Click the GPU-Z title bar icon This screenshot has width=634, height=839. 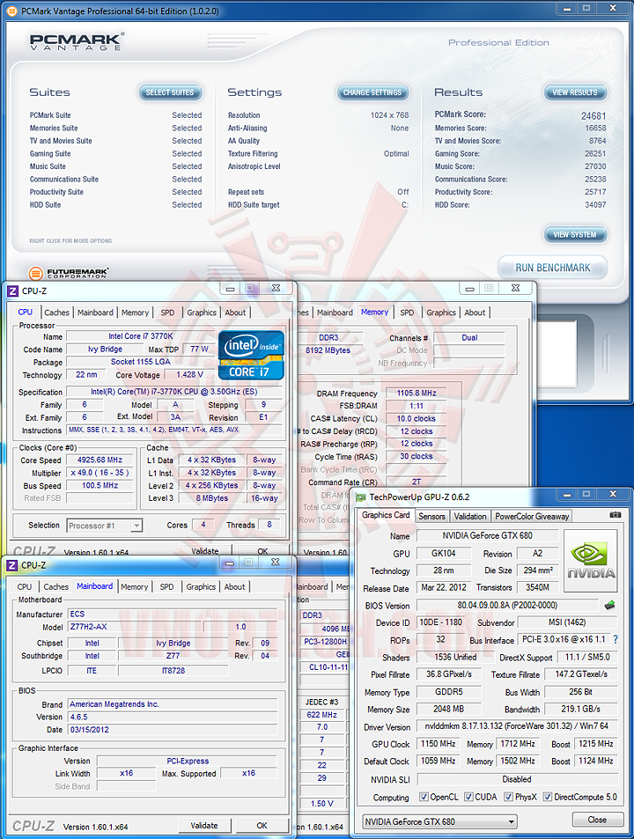click(x=361, y=497)
